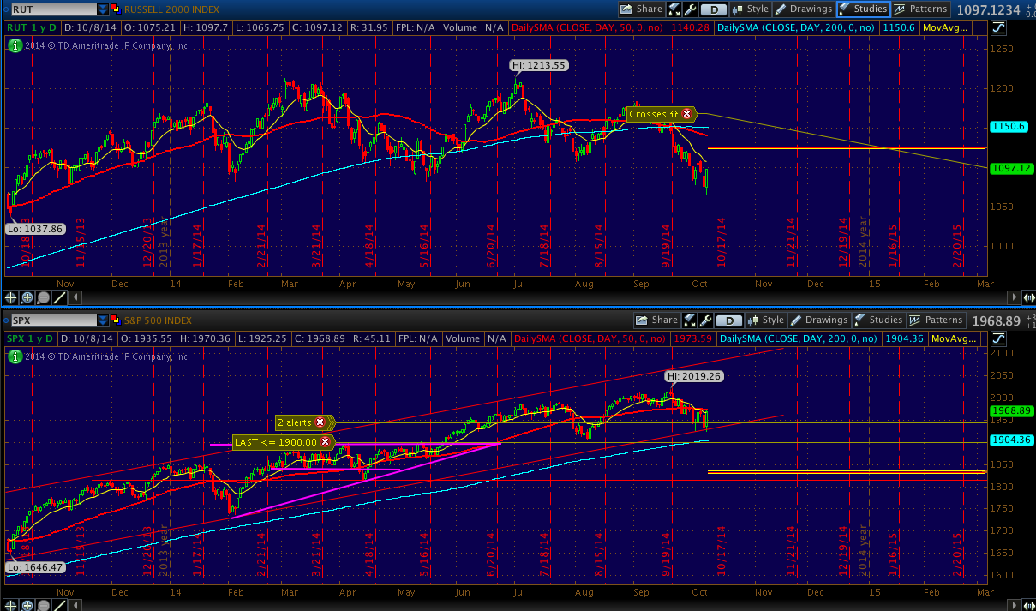The image size is (1036, 611).
Task: Close the 2 alerts label on SPX chart
Action: click(x=320, y=422)
